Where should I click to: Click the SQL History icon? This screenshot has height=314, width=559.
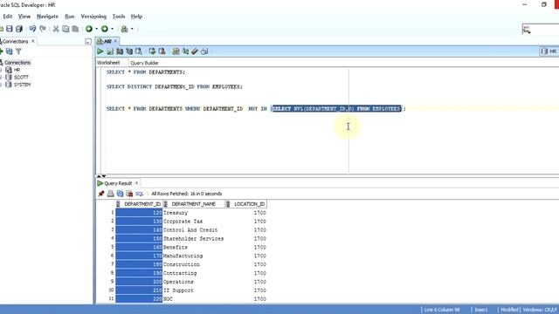(204, 51)
